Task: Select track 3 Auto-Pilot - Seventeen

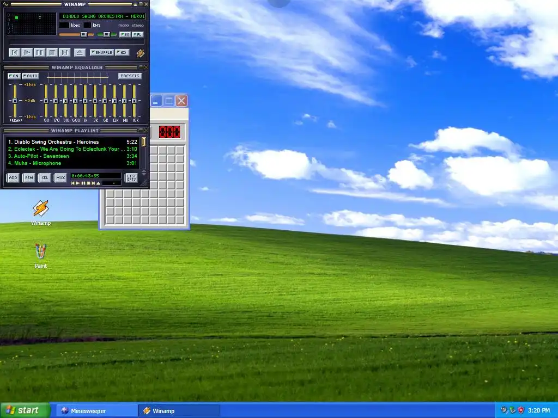Action: point(72,156)
